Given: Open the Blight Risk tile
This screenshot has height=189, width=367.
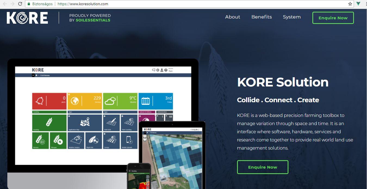Looking at the screenshot, I should coord(94,141).
